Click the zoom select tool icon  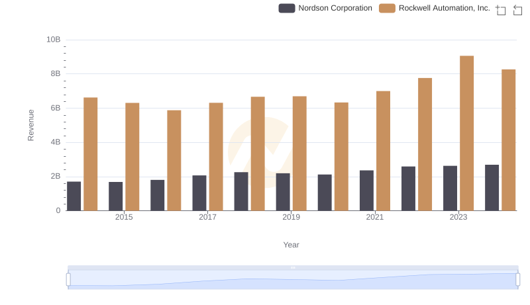tap(501, 10)
